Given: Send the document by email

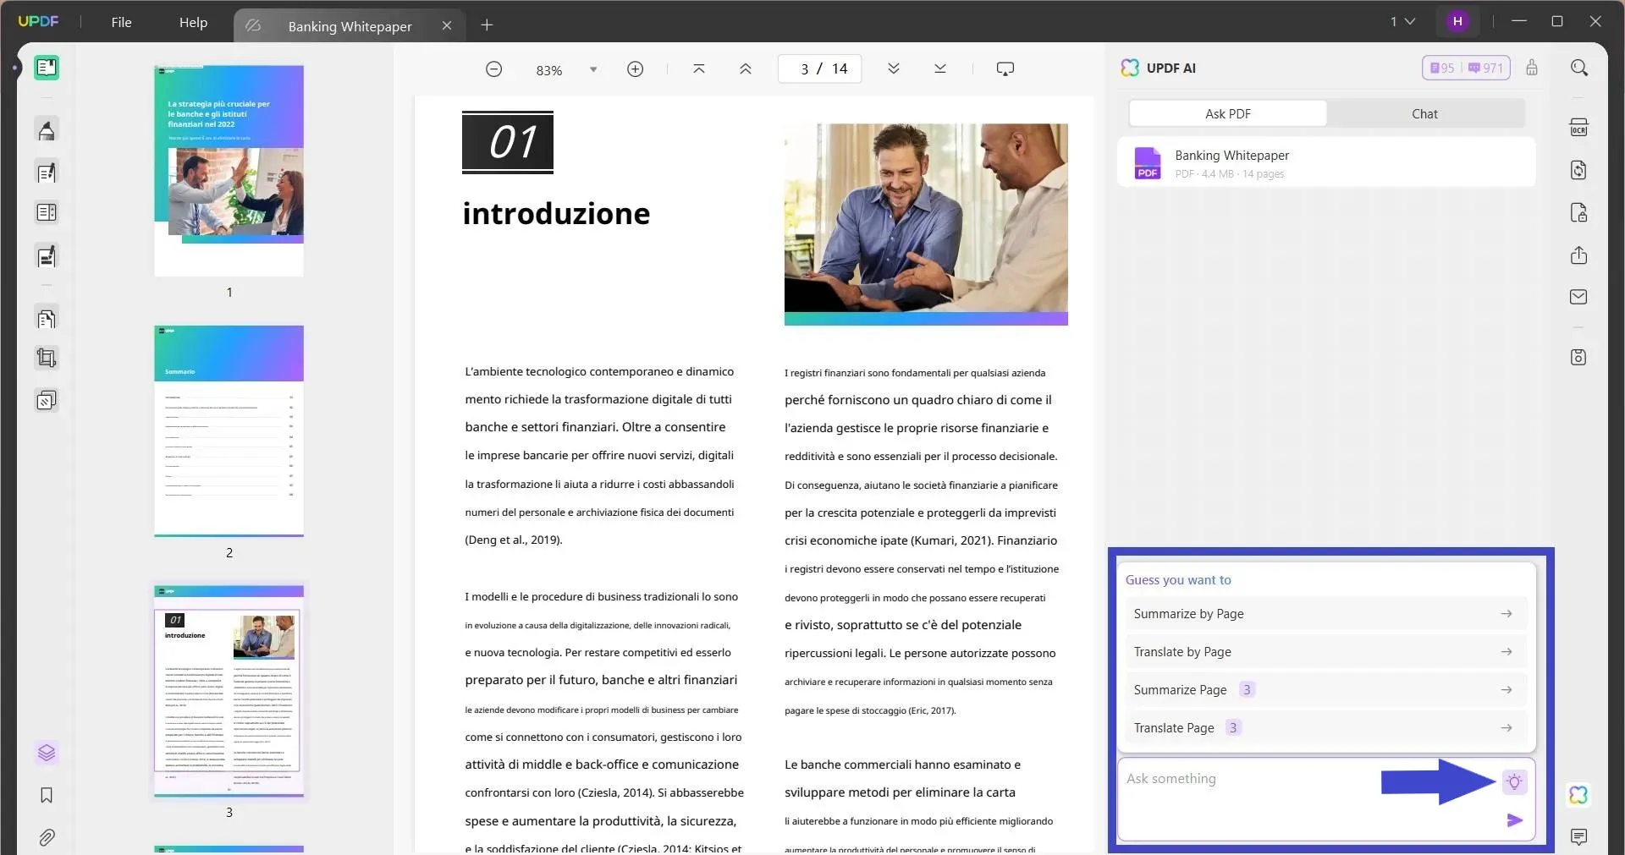Looking at the screenshot, I should pos(1579,297).
